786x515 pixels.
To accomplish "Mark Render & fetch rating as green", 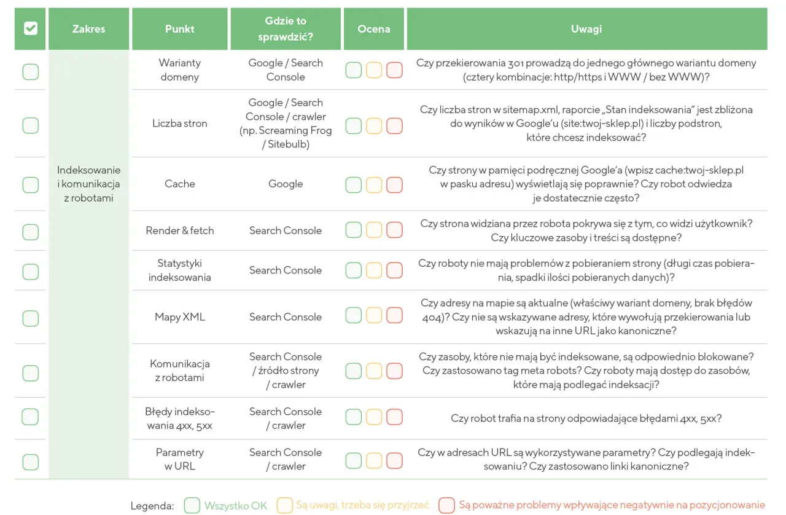I will pos(353,230).
